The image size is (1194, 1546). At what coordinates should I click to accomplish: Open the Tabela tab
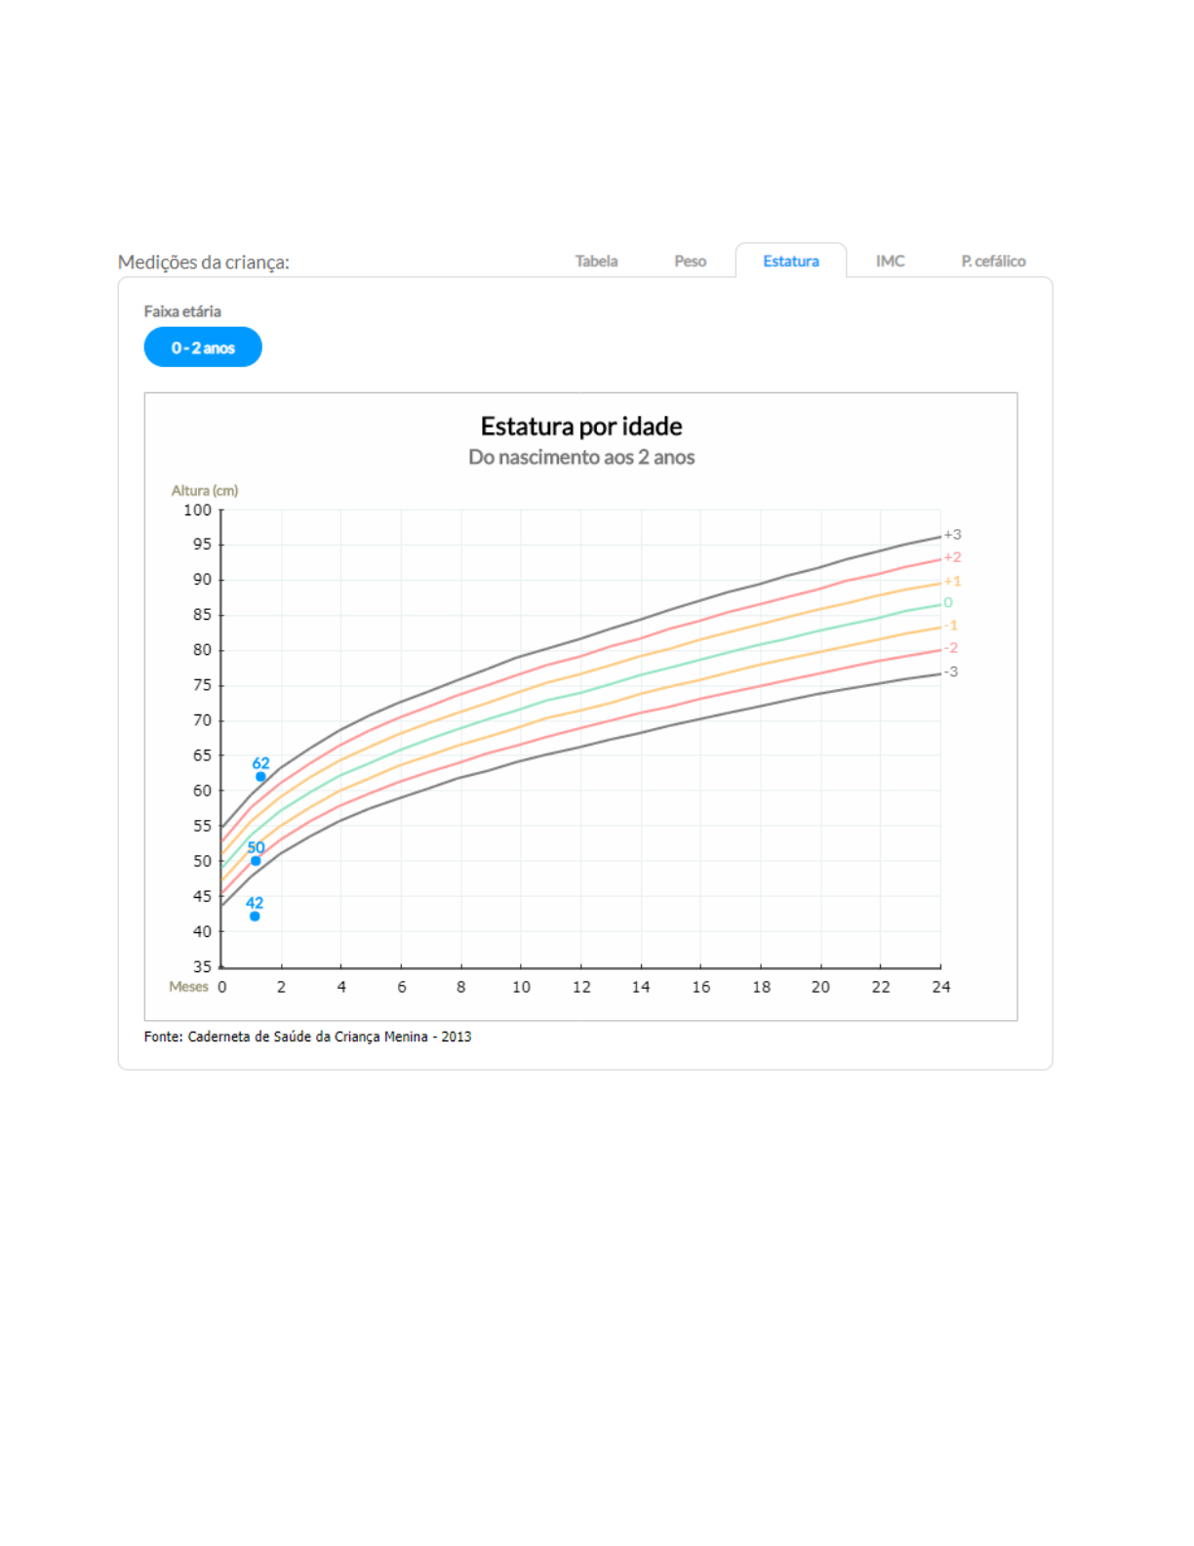596,262
